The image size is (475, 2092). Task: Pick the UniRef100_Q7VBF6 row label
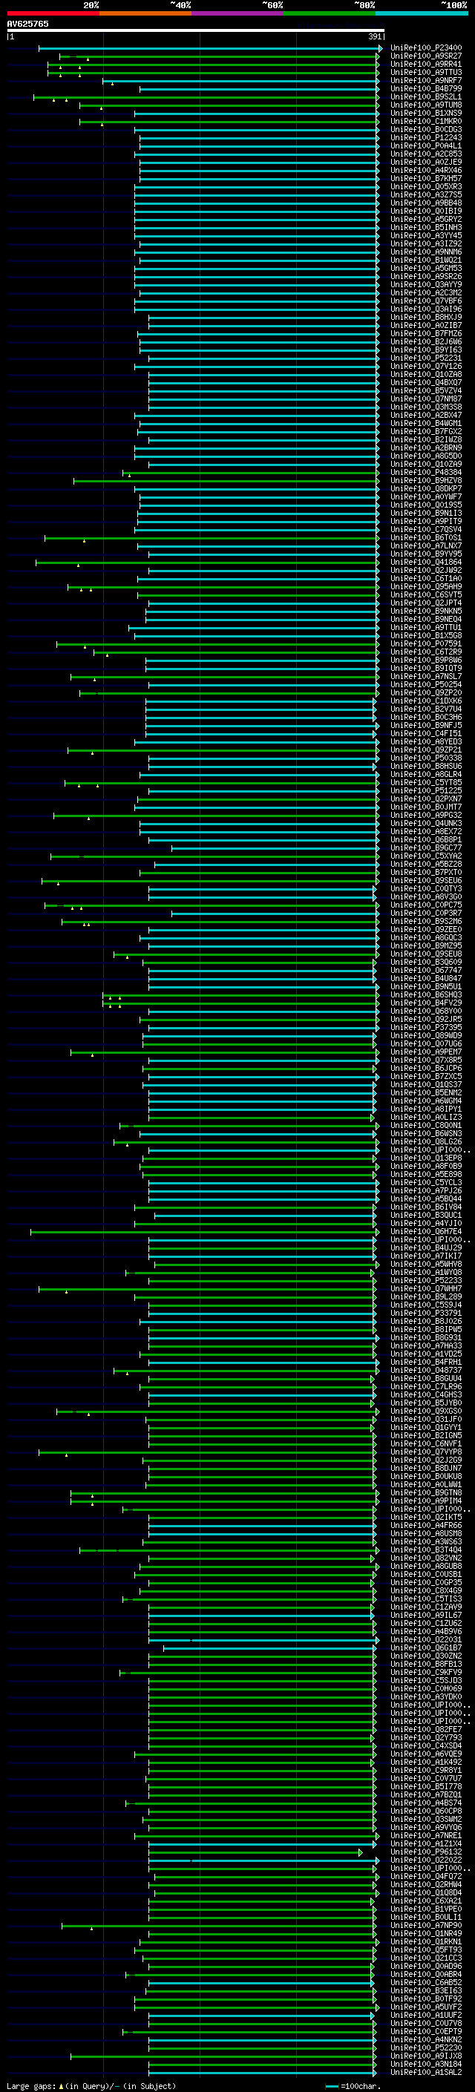(425, 301)
